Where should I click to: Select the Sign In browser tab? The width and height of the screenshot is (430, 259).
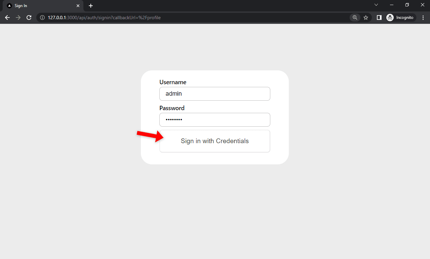(x=43, y=6)
